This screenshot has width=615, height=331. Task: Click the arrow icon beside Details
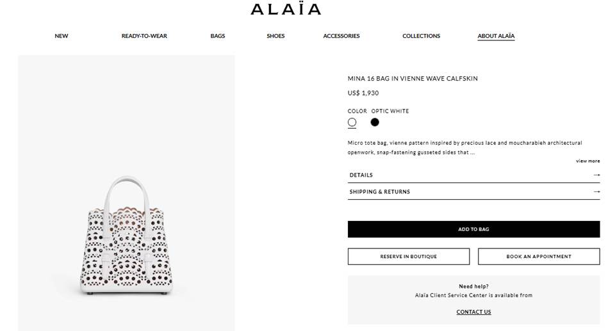click(596, 175)
